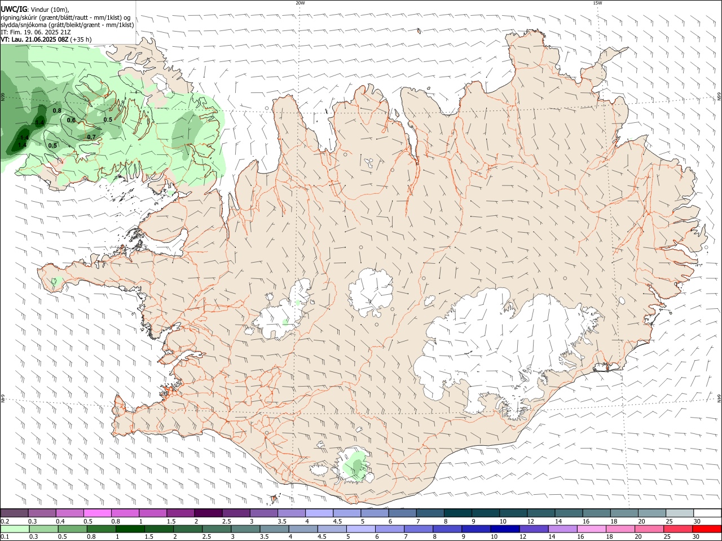Viewport: 722px width, 541px height.
Task: Click the green precipitation patch on Mýrdalsjökull glacier
Action: [x=355, y=466]
